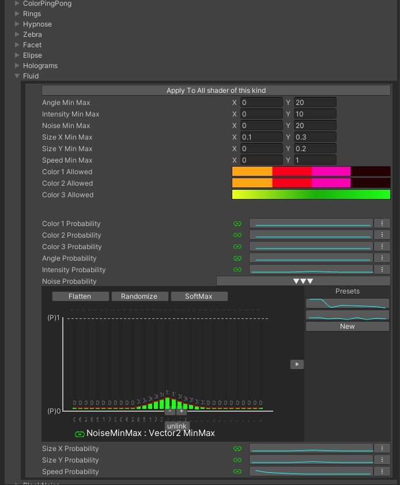Open the Color 3 Allowed green gradient
400x485 pixels.
tap(311, 195)
